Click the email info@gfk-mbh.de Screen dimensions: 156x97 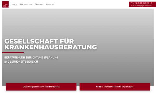pyautogui.click(x=144, y=6)
